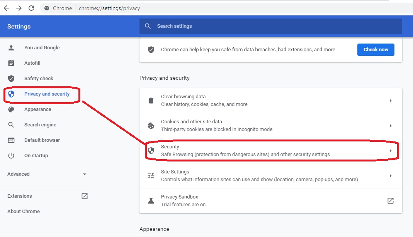Click the Appearance section heading below cards
This screenshot has height=237, width=413.
155,229
